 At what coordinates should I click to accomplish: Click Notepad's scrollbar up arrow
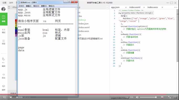(76, 9)
